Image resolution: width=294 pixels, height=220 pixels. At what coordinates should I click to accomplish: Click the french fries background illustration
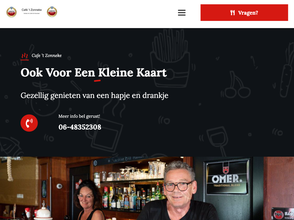171,58
